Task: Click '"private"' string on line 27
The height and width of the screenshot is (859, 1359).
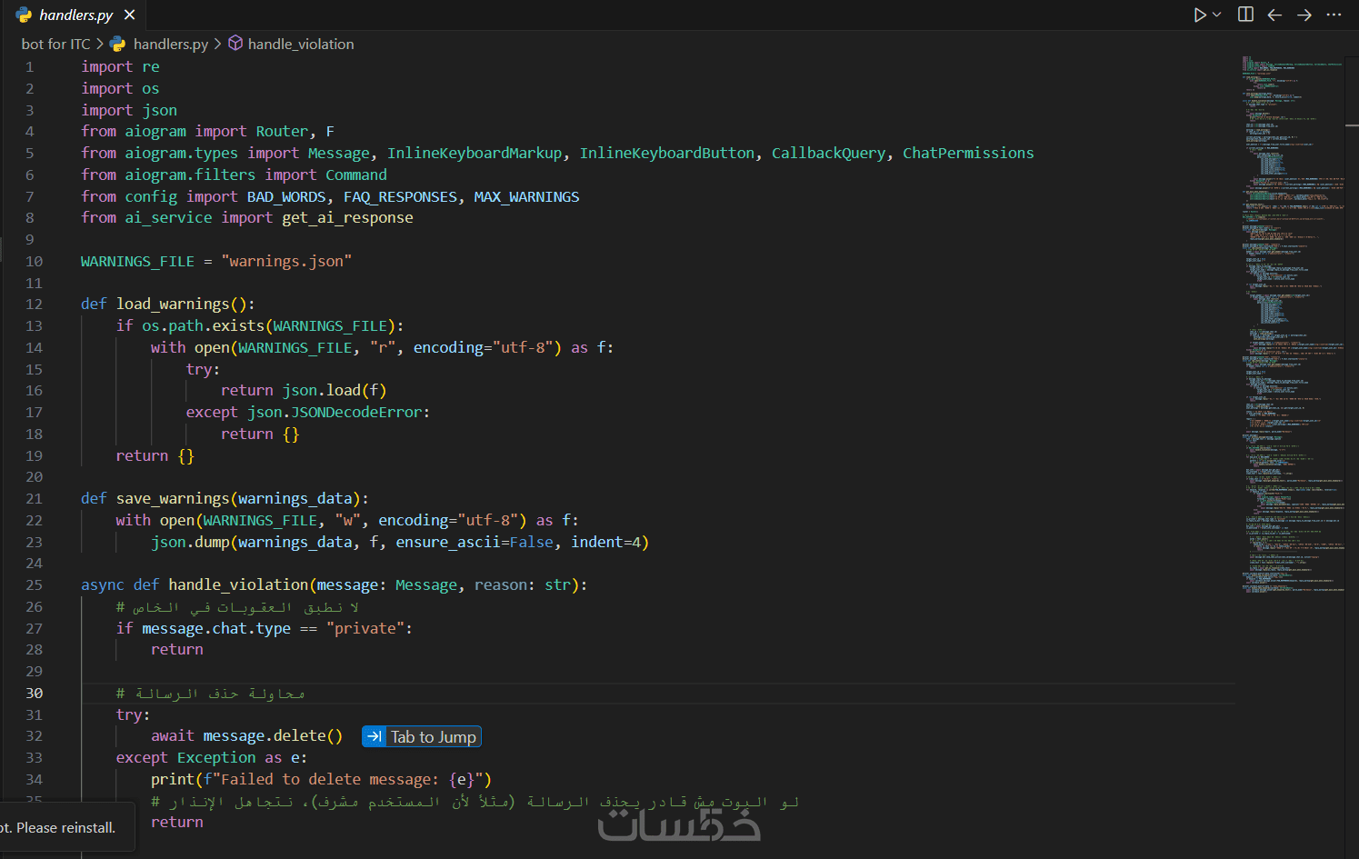Action: click(365, 628)
